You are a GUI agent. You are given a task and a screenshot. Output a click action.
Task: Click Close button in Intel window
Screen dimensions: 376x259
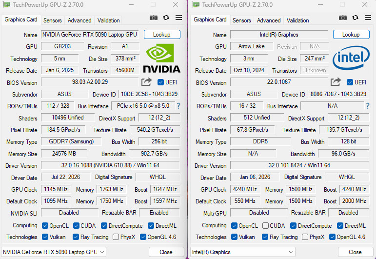(355, 252)
